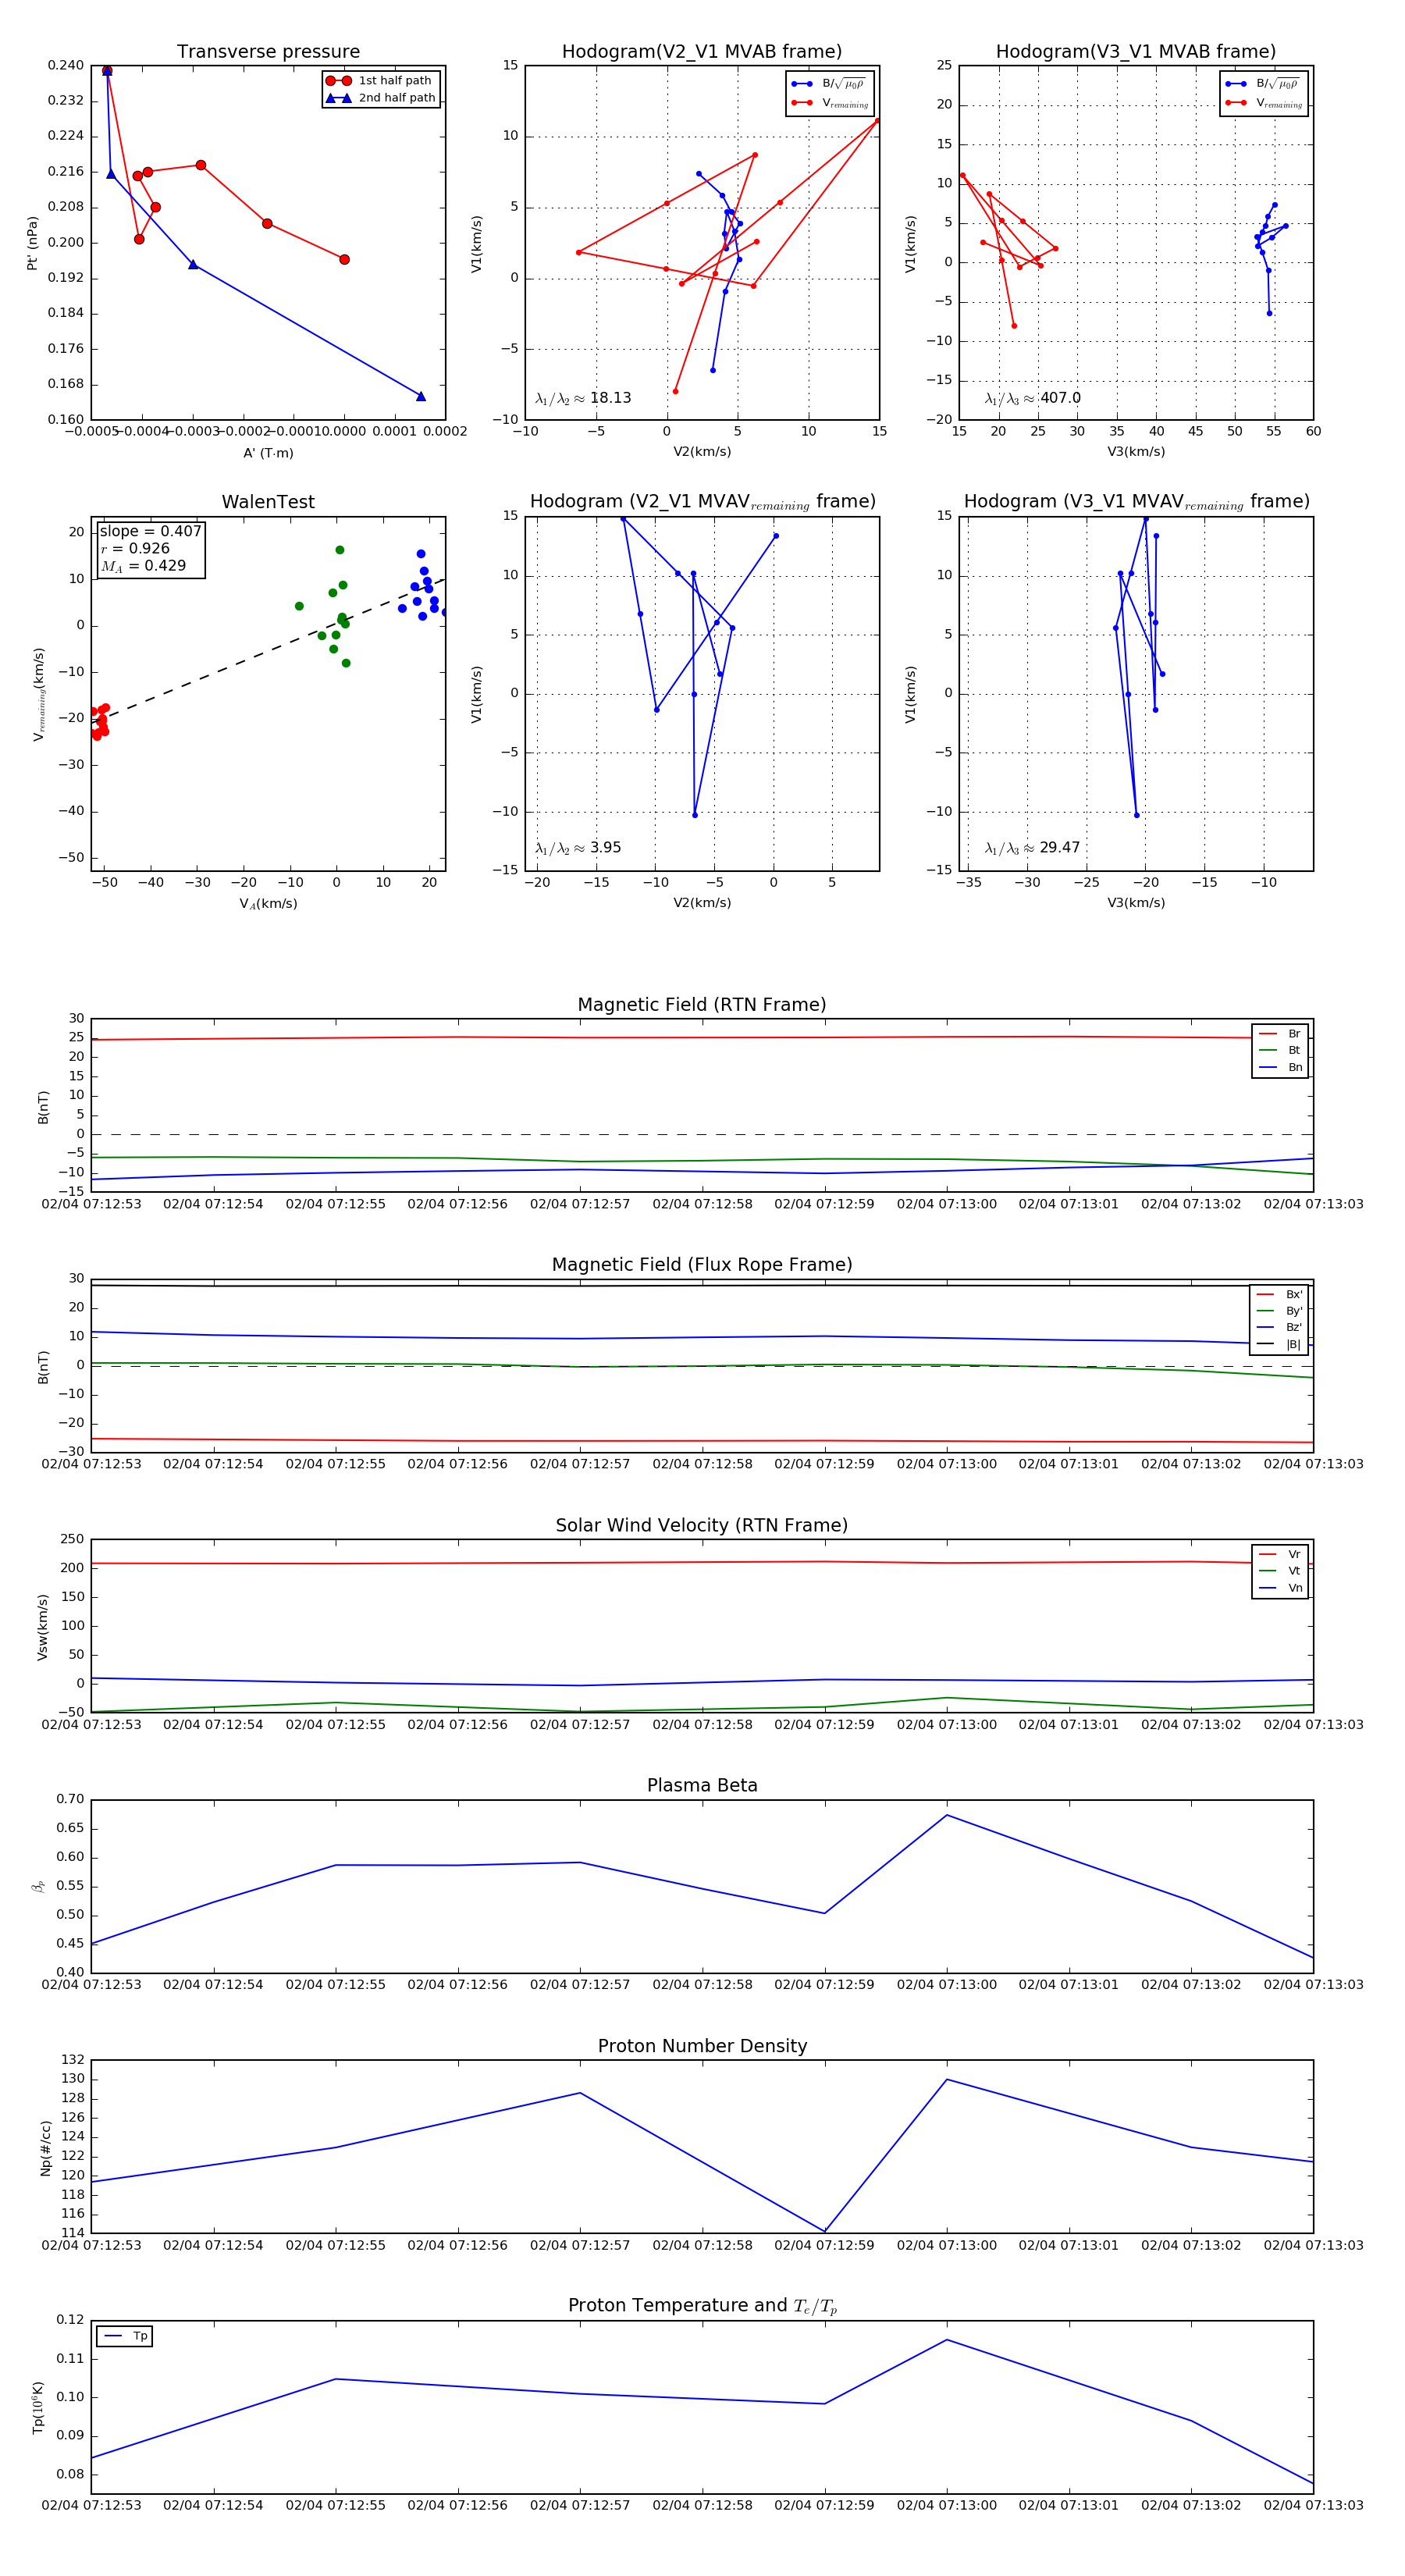
Task: Click the 'Hodogram(V2_V1 MVAB frame)' title
Action: 702,52
